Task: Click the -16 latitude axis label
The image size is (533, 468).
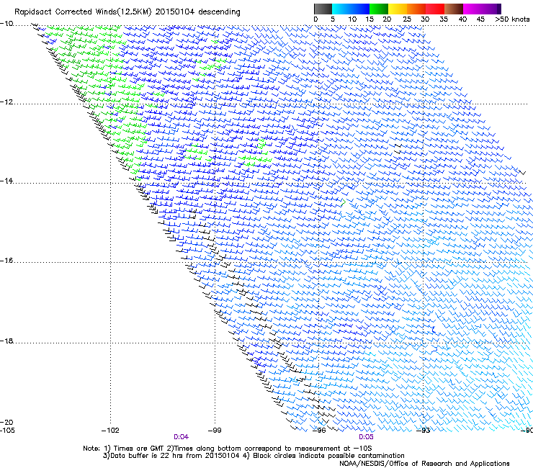Action: [6, 261]
